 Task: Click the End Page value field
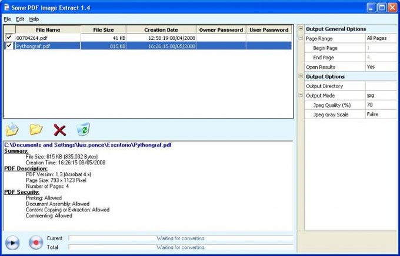(381, 58)
